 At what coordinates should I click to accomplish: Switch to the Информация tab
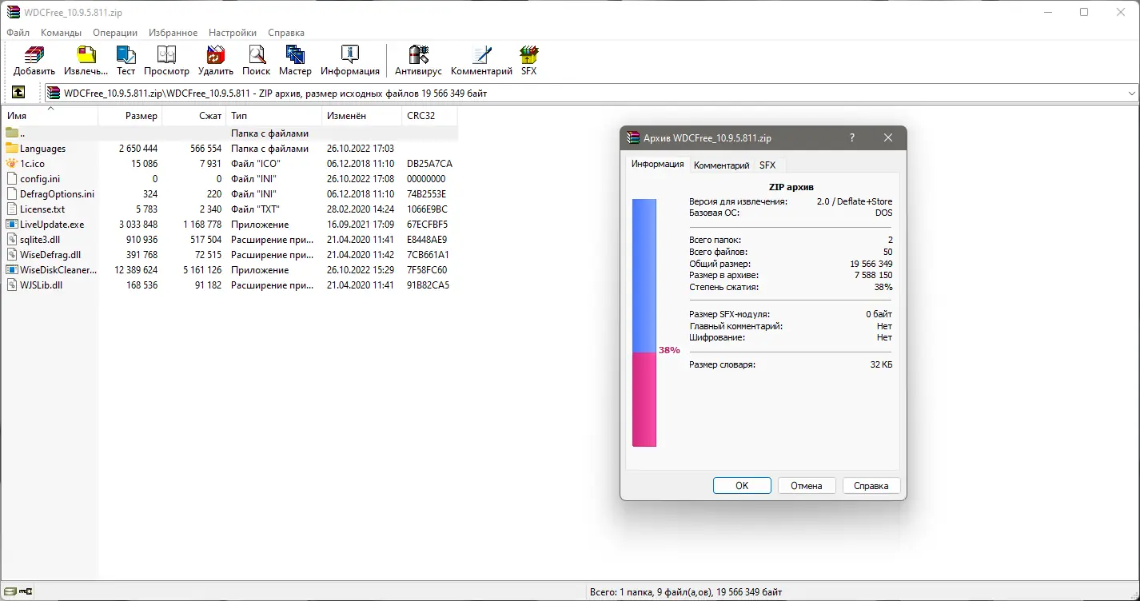click(657, 164)
